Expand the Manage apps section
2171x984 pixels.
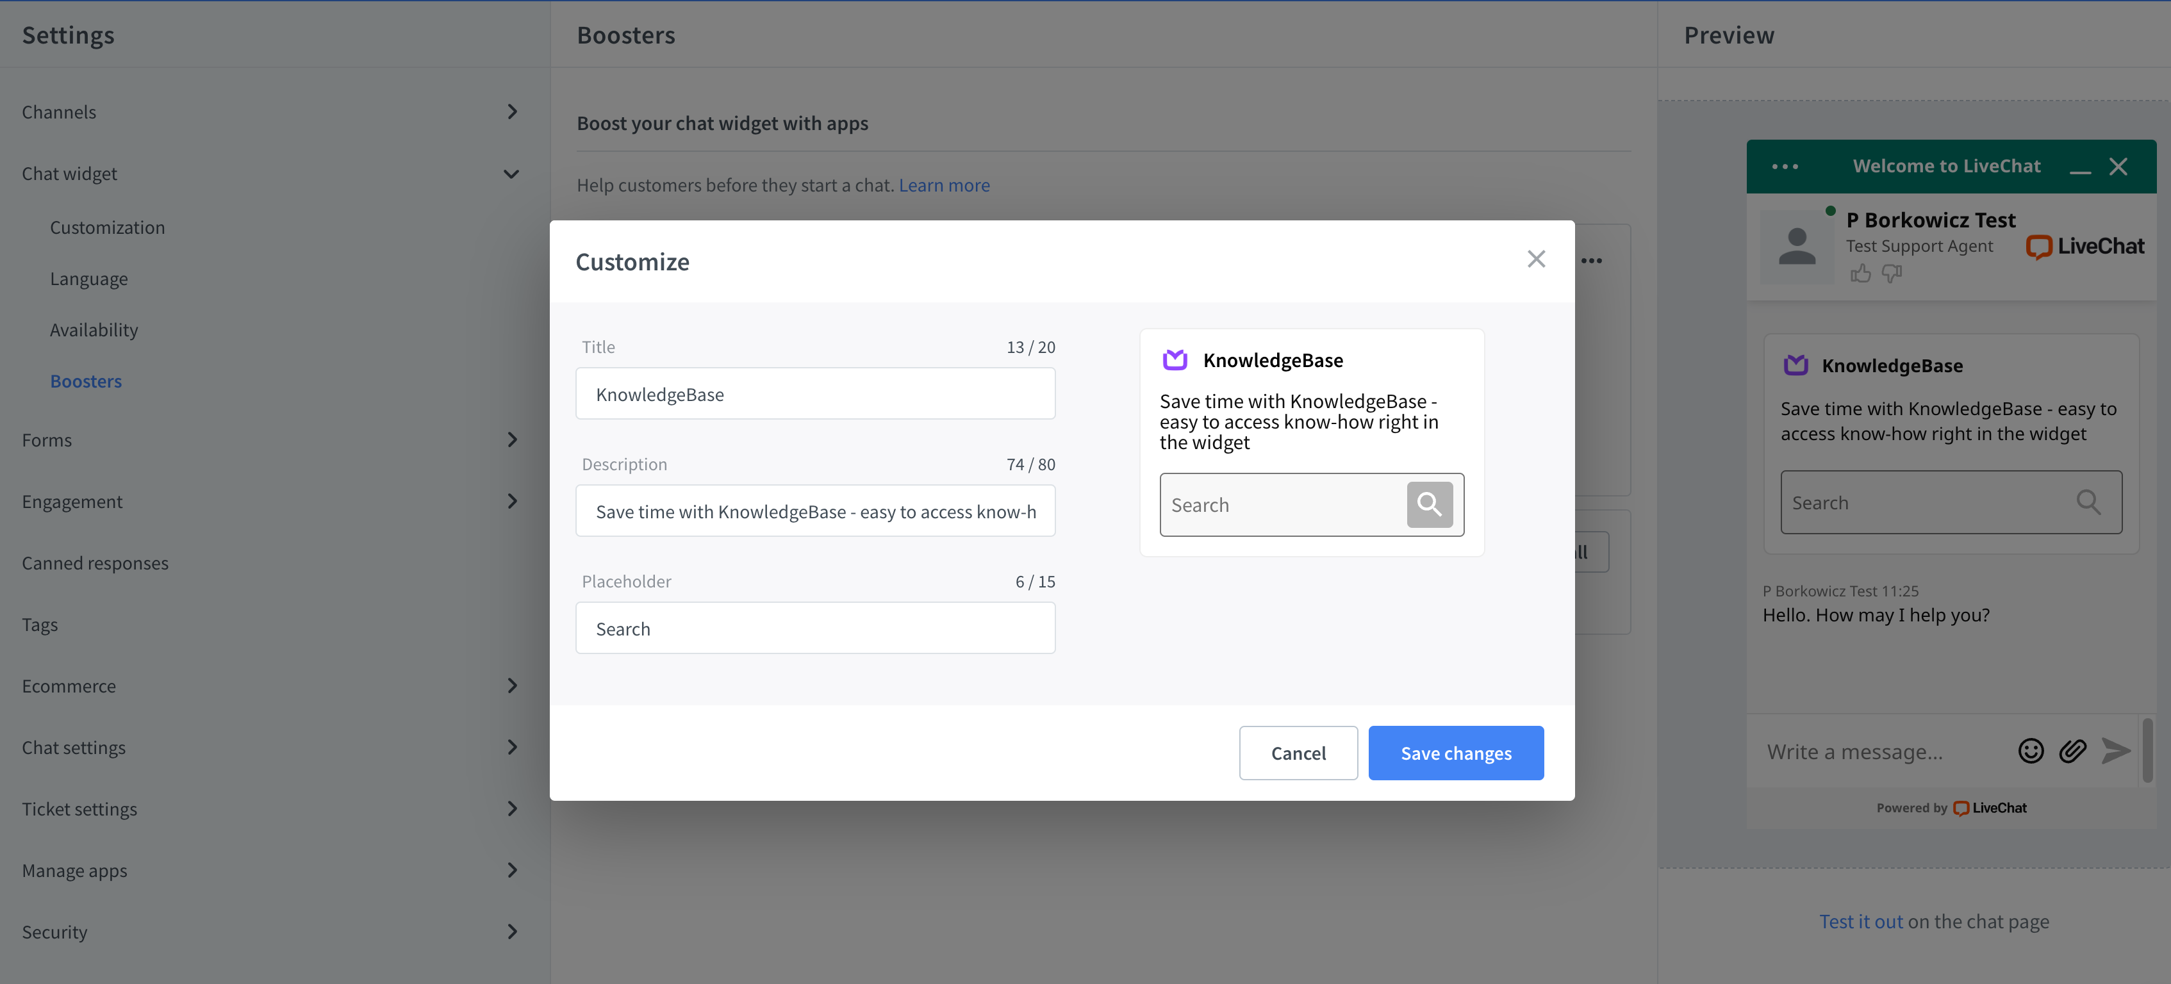[x=511, y=870]
